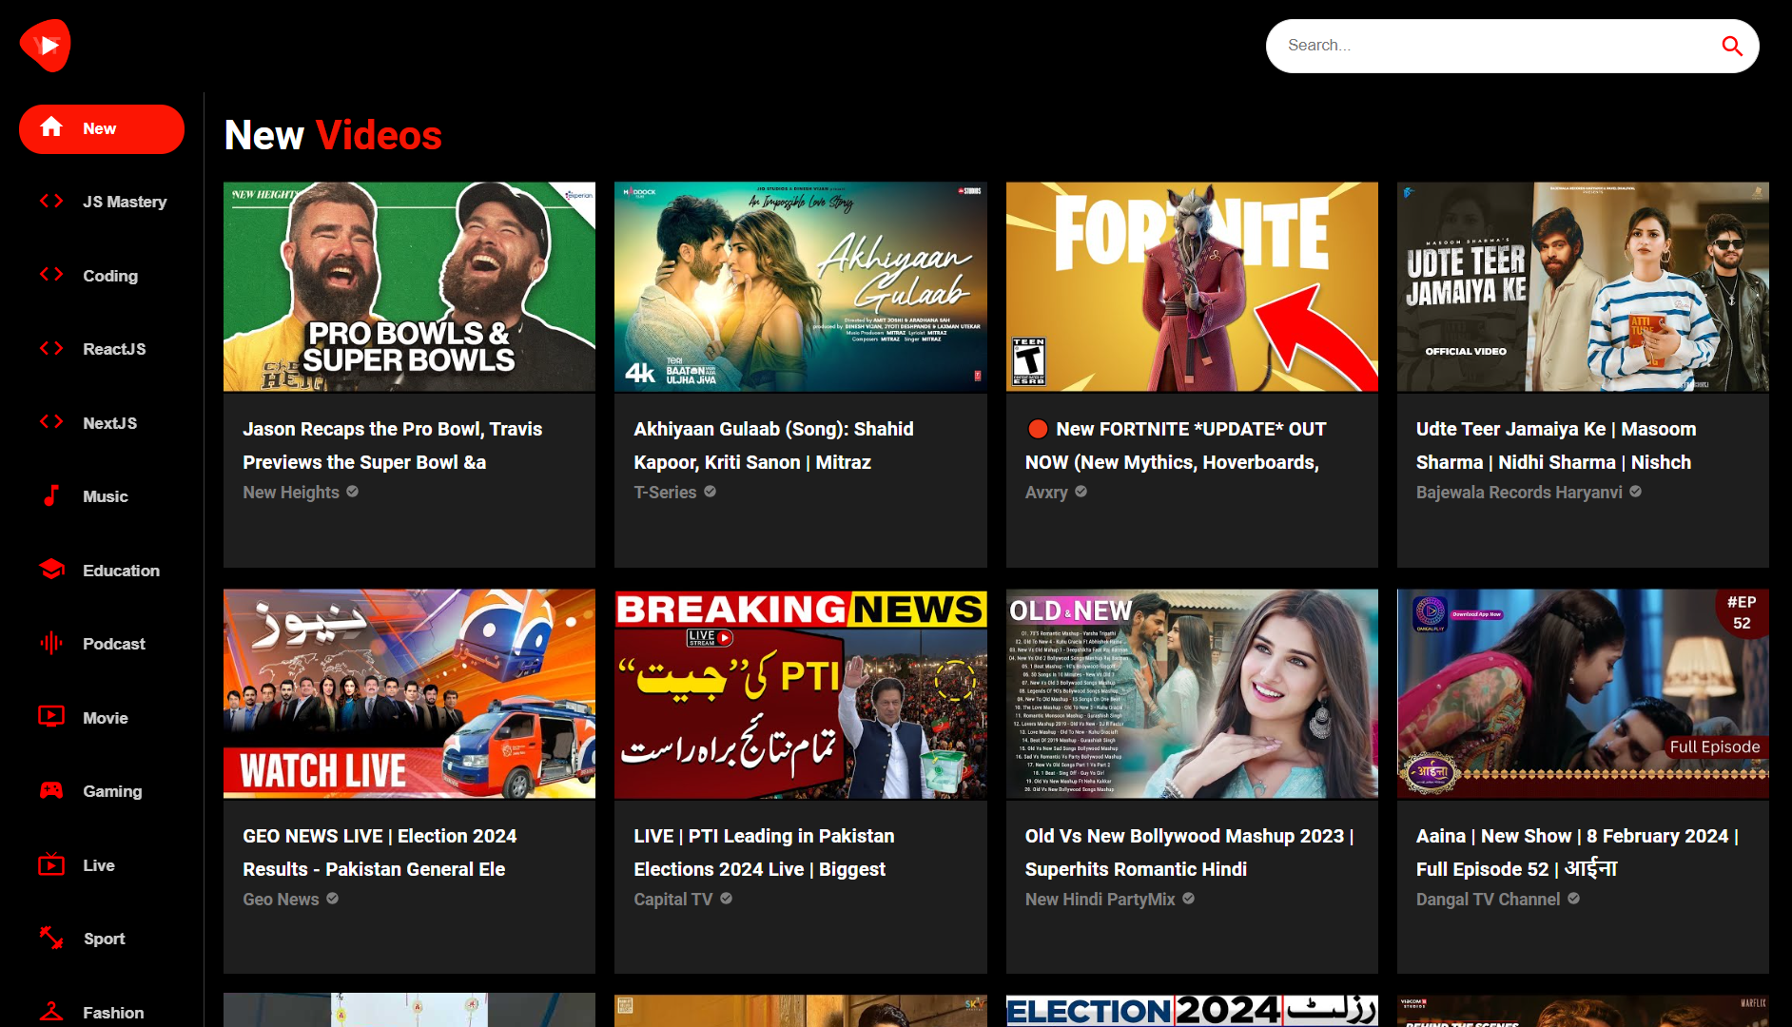Open the Akhiyaan Gulaab song title
The image size is (1792, 1027).
[x=772, y=445]
